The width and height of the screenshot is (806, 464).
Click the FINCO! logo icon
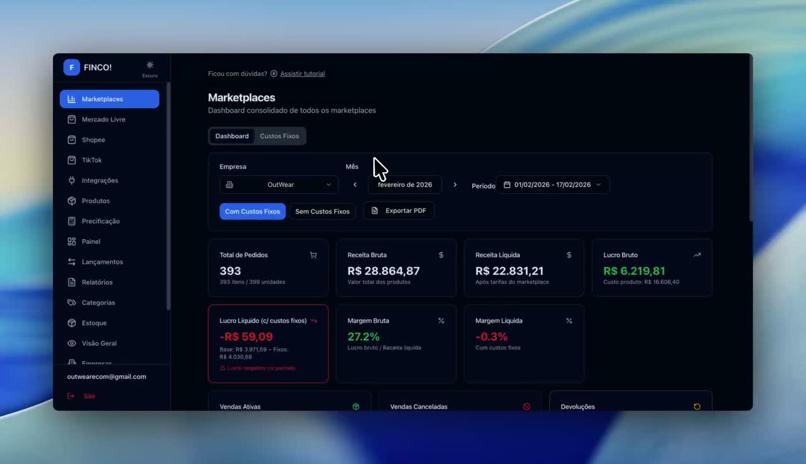(71, 67)
